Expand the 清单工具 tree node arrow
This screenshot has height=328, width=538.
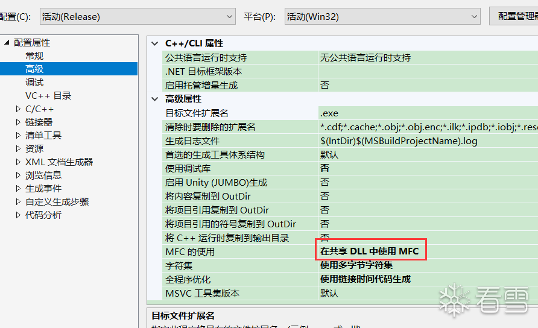point(18,136)
